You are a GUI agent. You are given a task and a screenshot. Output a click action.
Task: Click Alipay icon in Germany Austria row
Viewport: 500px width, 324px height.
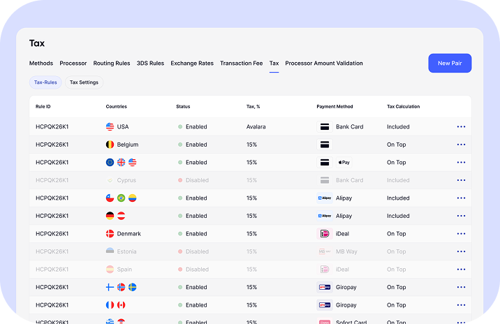pyautogui.click(x=325, y=216)
